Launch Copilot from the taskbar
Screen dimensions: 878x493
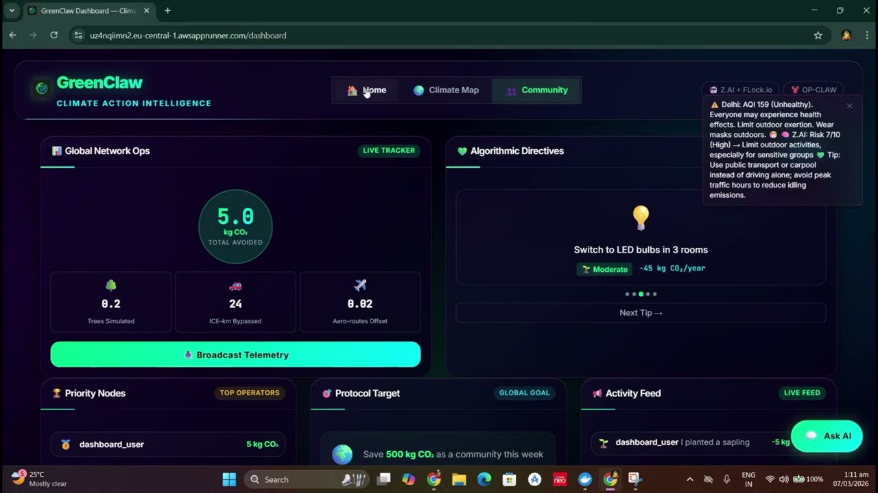(409, 479)
